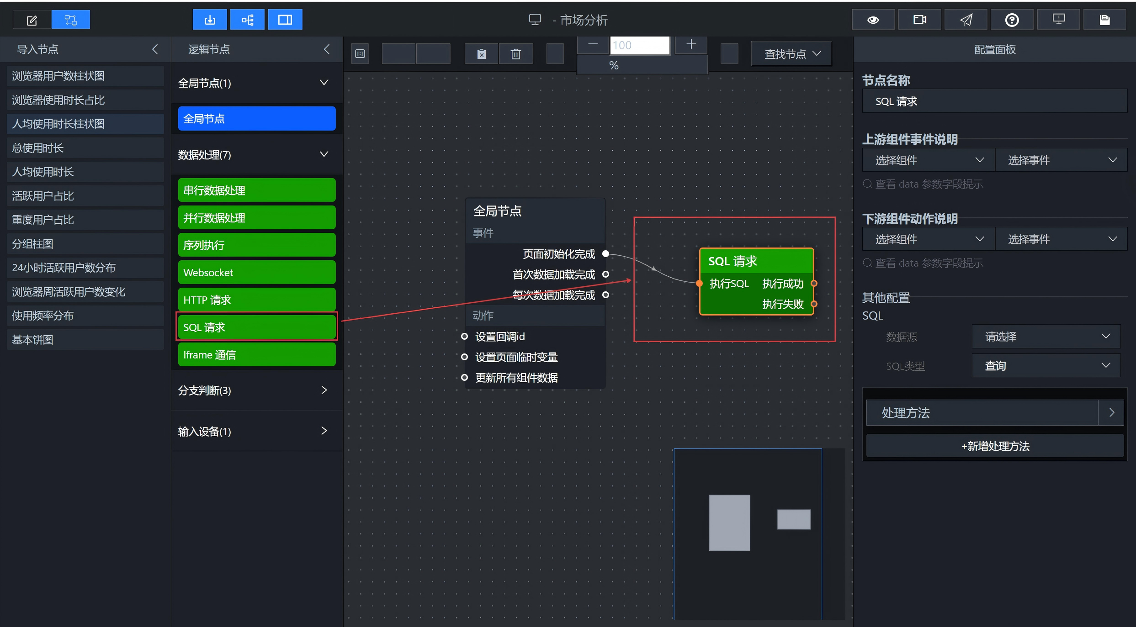Screen dimensions: 1136x627
Task: Select Websocket logic node
Action: [x=257, y=273]
